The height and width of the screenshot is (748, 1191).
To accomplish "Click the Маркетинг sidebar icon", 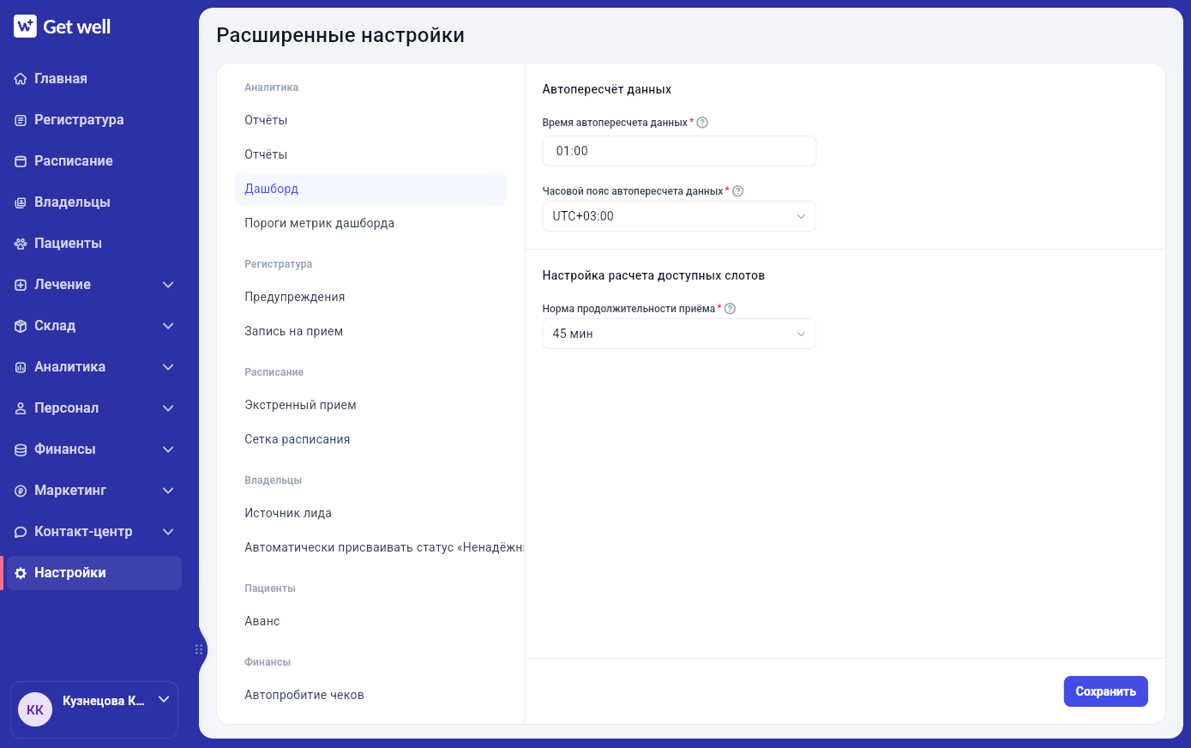I will coord(21,491).
